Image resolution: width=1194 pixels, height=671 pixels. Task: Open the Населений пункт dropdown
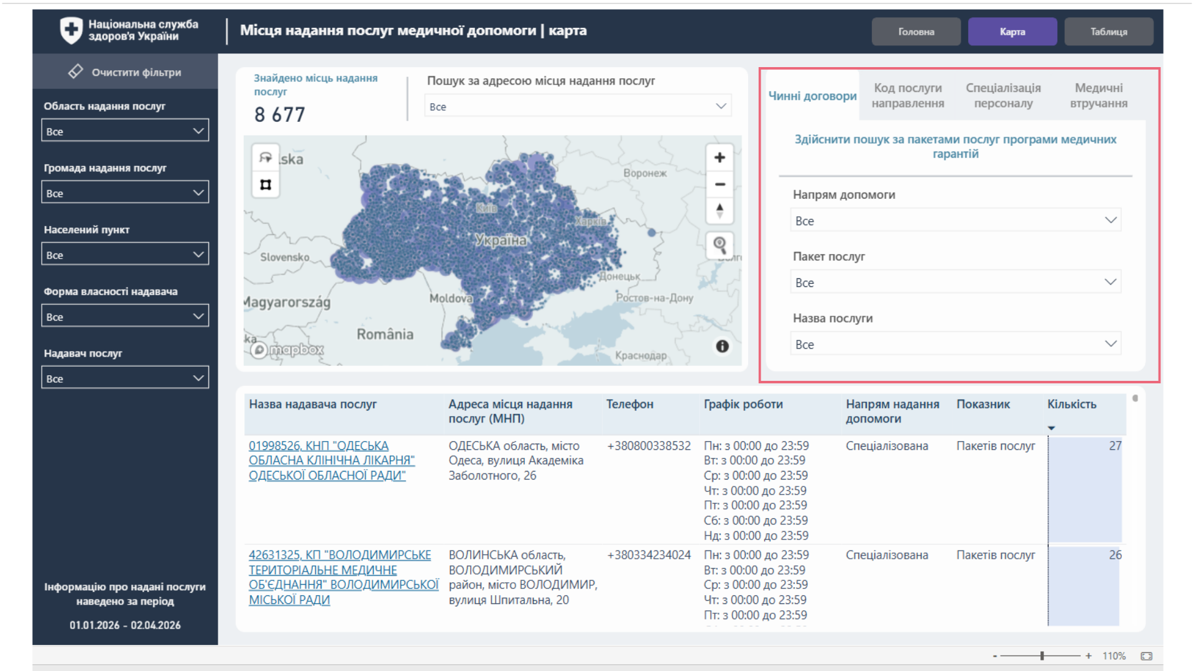(x=125, y=255)
